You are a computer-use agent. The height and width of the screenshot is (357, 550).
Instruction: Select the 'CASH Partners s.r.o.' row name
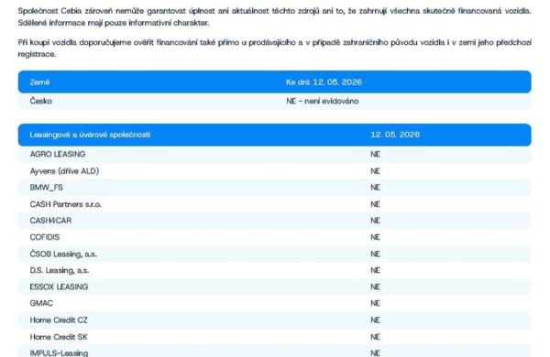65,204
